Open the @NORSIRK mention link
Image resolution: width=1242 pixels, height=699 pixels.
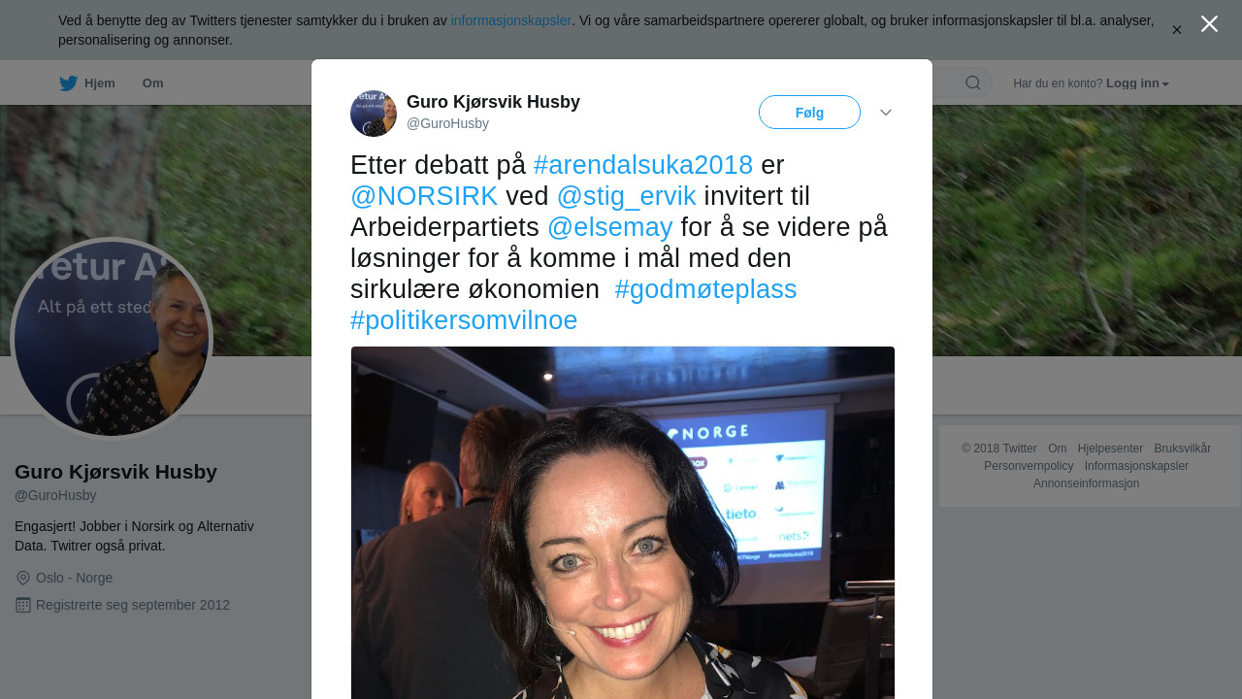point(424,196)
